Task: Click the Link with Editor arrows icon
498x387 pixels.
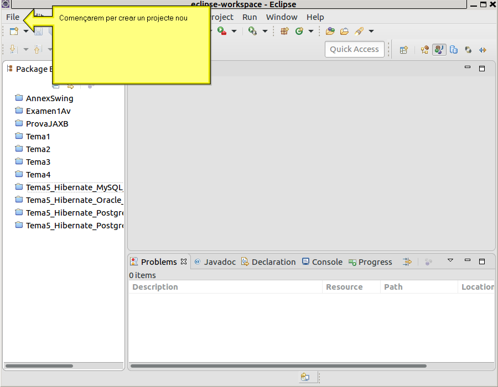Action: 70,86
